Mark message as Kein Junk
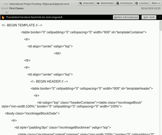This screenshot has width=162, height=135. tap(149, 17)
